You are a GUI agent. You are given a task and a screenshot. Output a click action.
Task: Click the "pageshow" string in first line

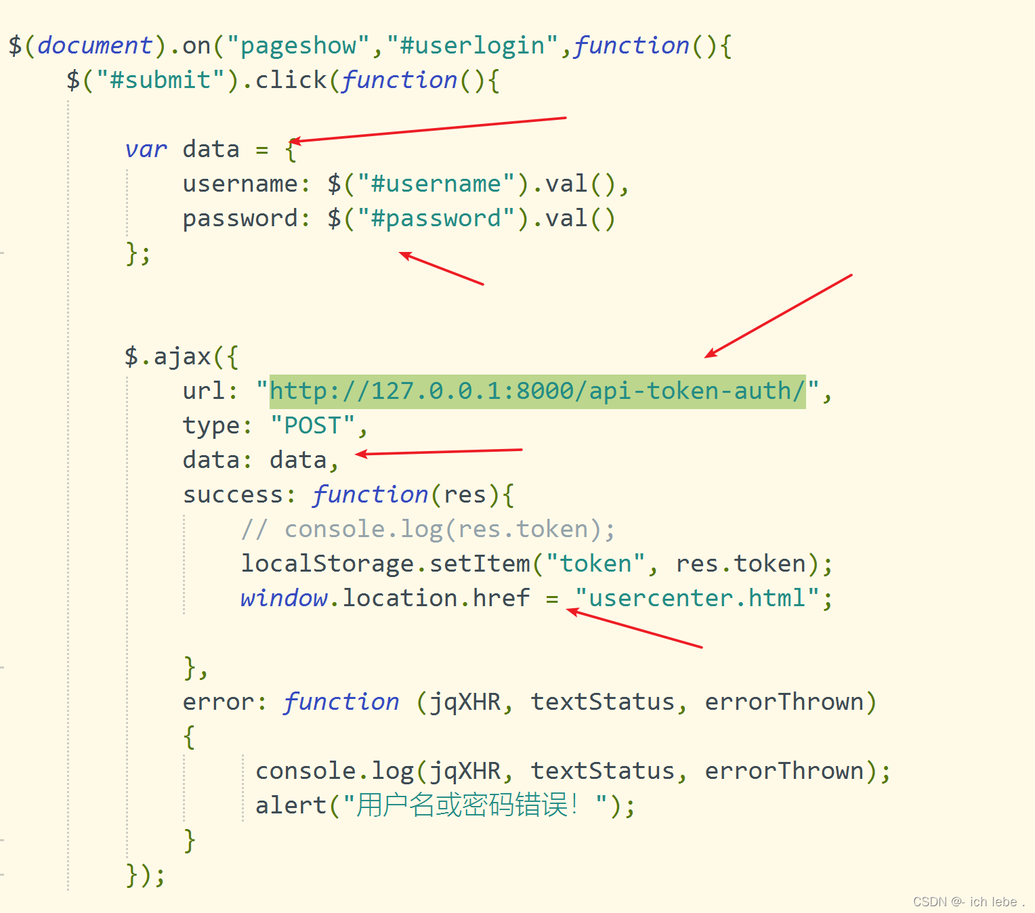299,45
